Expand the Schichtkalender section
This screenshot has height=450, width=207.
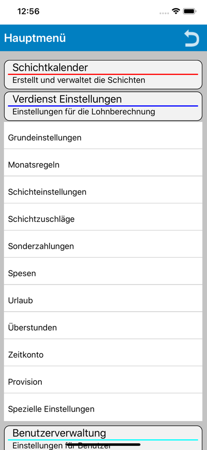pyautogui.click(x=103, y=75)
